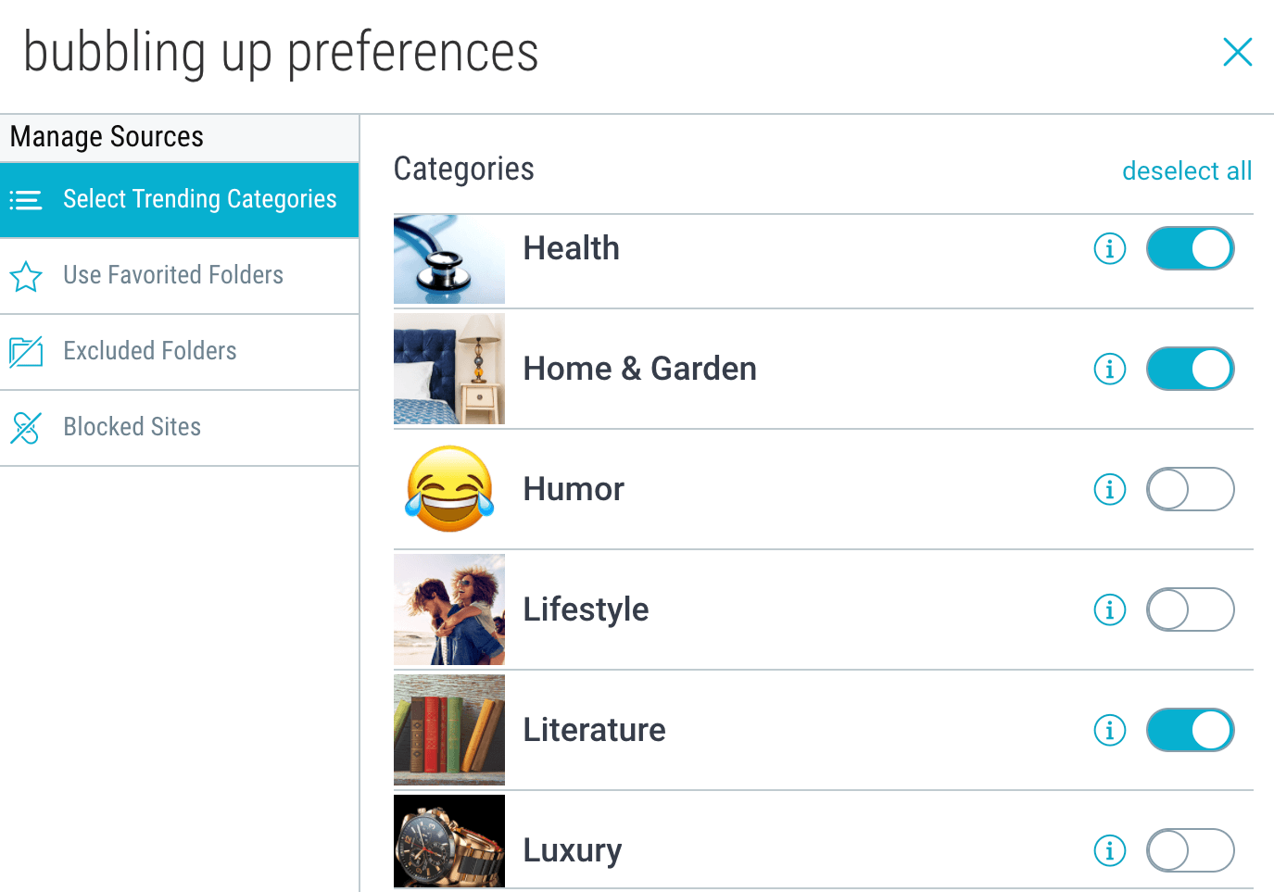This screenshot has height=892, width=1274.
Task: Click the star icon for Favorited Folders
Action: click(26, 276)
